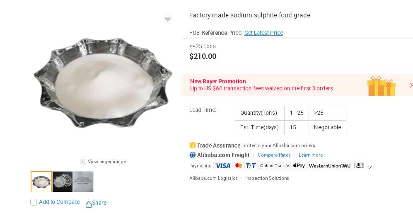Select the third gray product thumbnail

pyautogui.click(x=83, y=182)
